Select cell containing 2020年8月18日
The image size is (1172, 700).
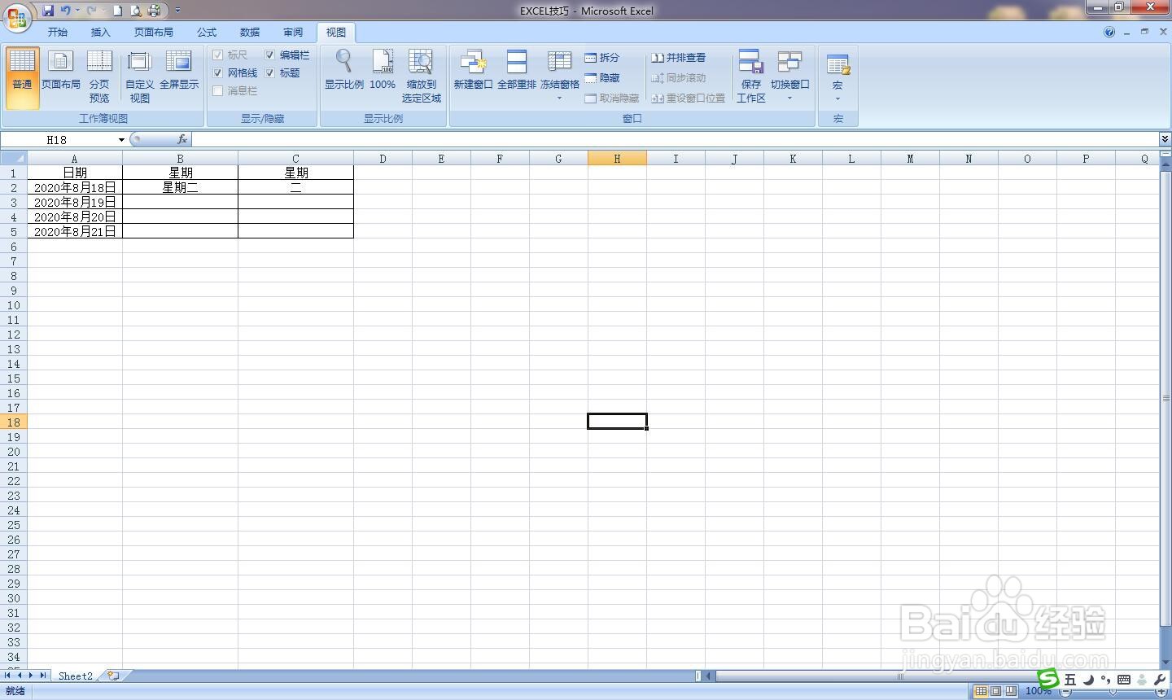click(75, 187)
